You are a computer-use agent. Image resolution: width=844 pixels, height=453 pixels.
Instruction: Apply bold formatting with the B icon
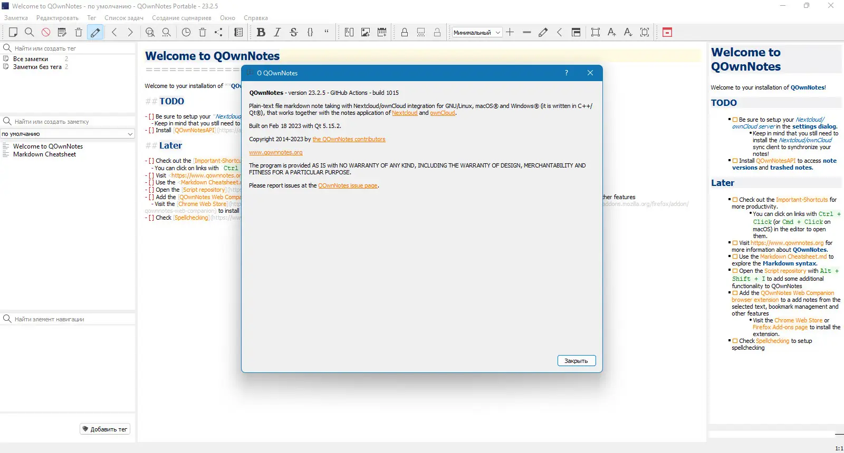click(x=261, y=32)
